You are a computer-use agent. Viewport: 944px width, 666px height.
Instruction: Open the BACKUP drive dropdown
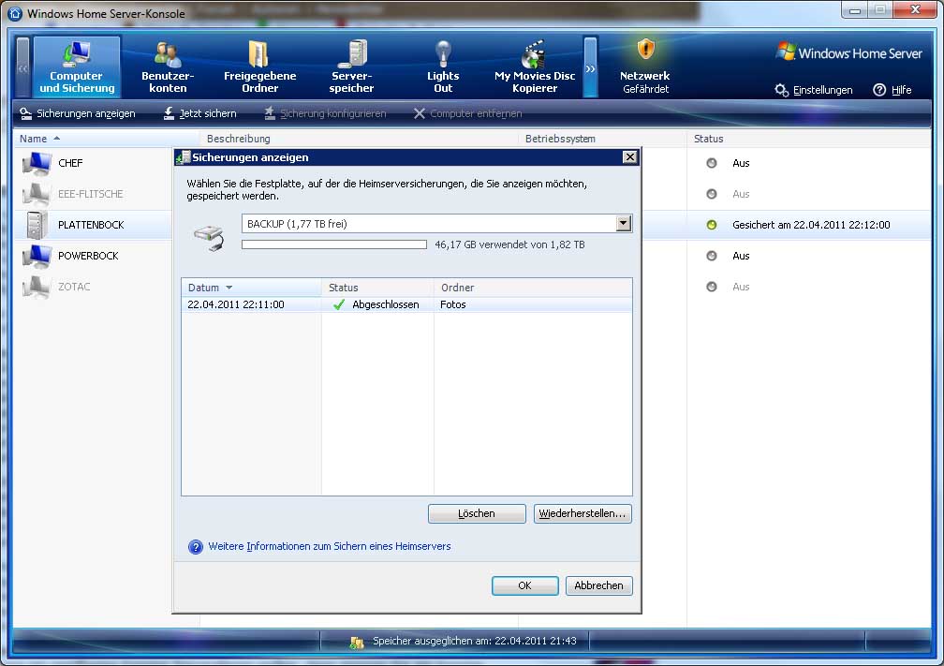pyautogui.click(x=436, y=223)
